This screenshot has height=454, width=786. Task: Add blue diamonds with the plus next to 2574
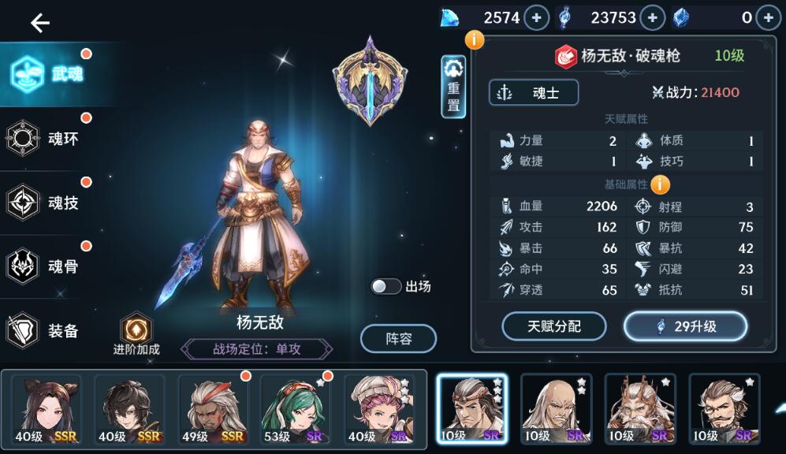point(536,18)
